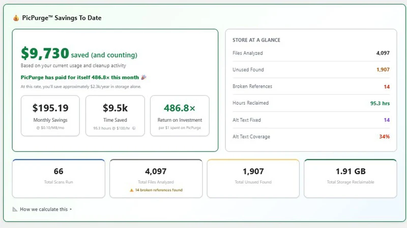Select the Broken References 14 row
This screenshot has width=407, height=228.
[311, 86]
